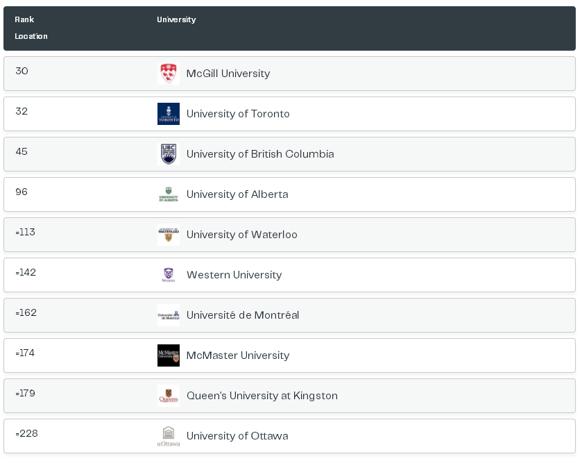The image size is (582, 461).
Task: Select the rank 96 cell
Action: click(22, 192)
